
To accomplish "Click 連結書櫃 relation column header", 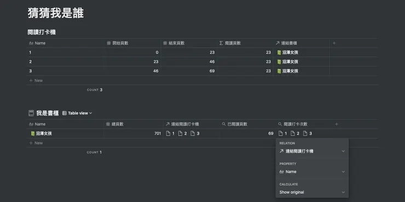I will point(301,43).
